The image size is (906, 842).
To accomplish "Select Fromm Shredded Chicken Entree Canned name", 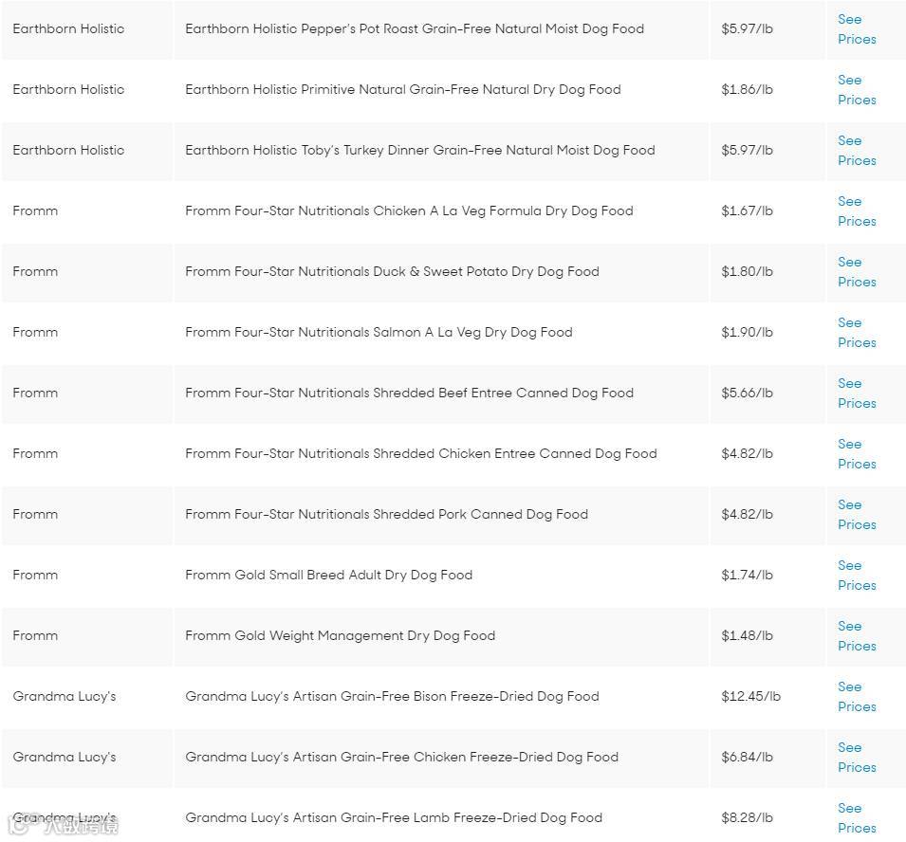I will coord(420,453).
